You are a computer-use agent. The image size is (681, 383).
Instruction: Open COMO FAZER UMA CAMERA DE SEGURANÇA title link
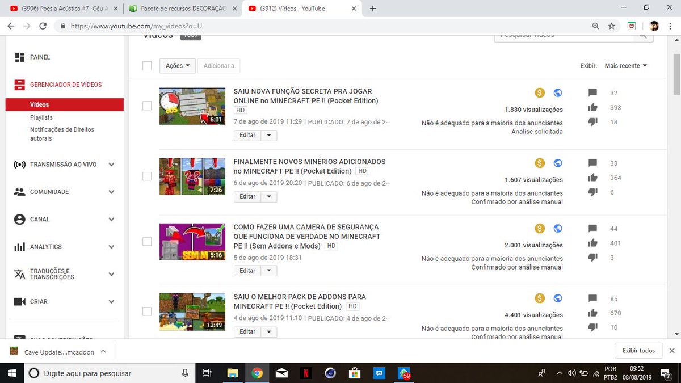[307, 236]
